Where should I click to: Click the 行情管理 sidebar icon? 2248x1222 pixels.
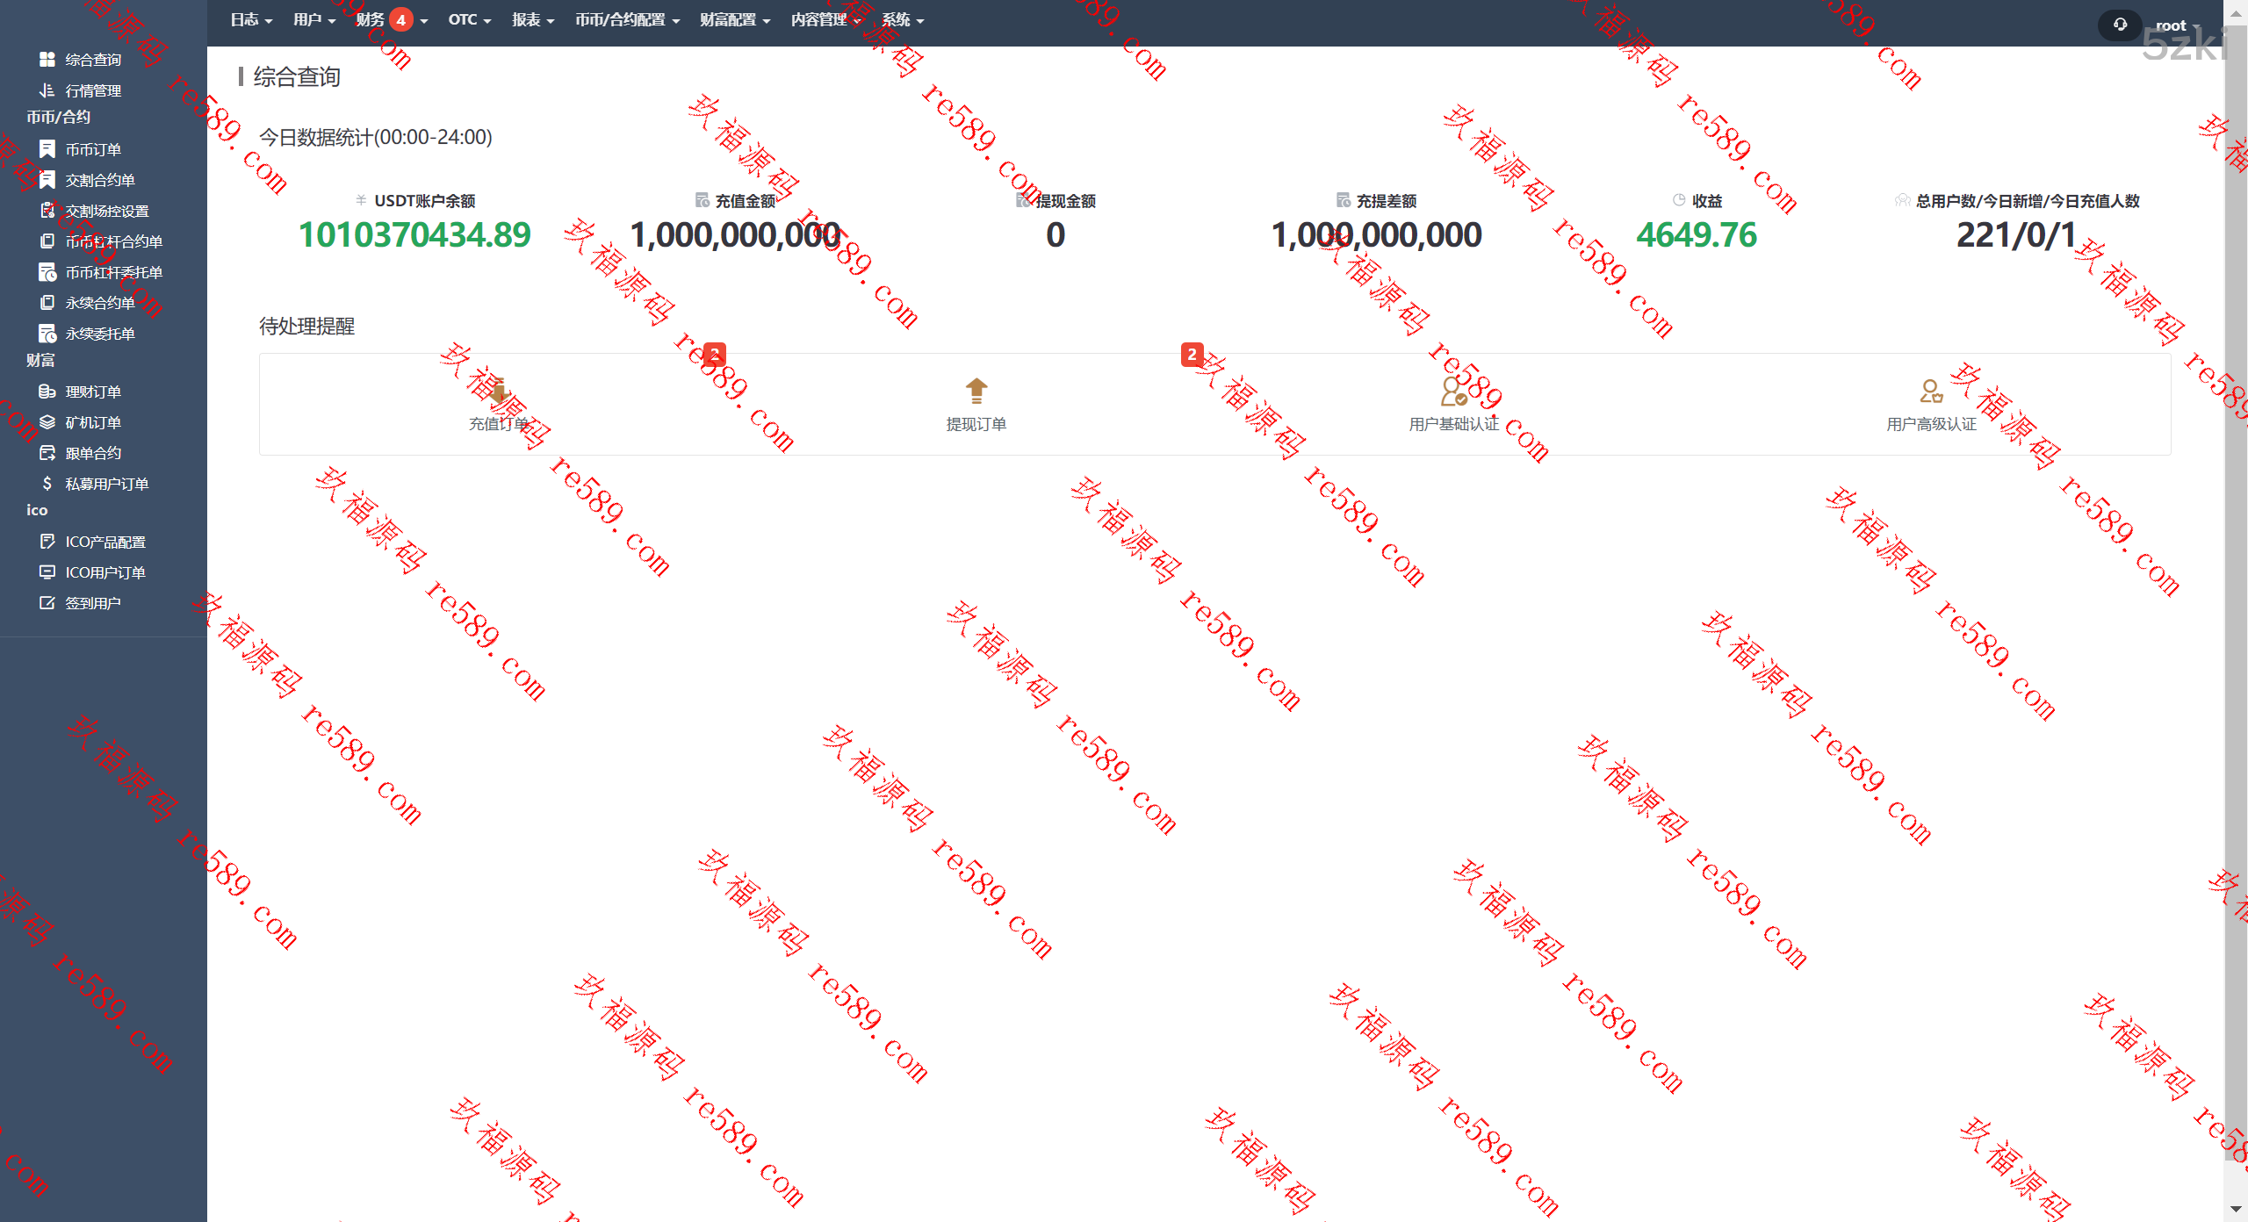(47, 90)
